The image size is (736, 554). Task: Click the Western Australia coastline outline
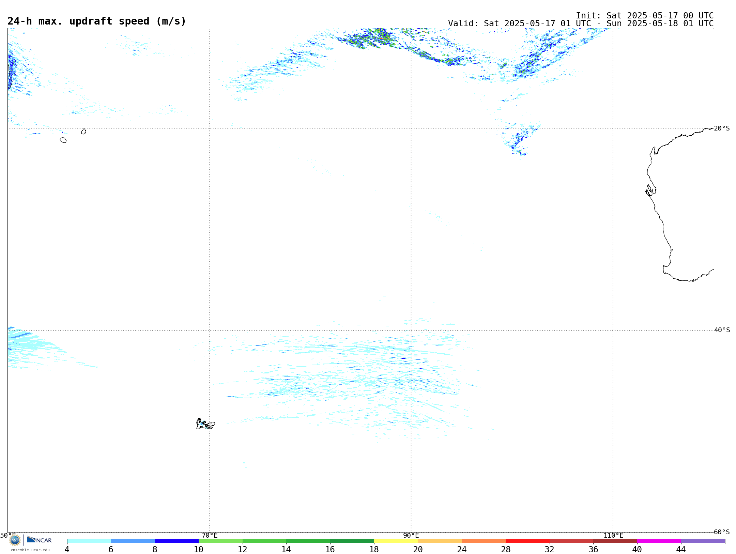pyautogui.click(x=680, y=204)
